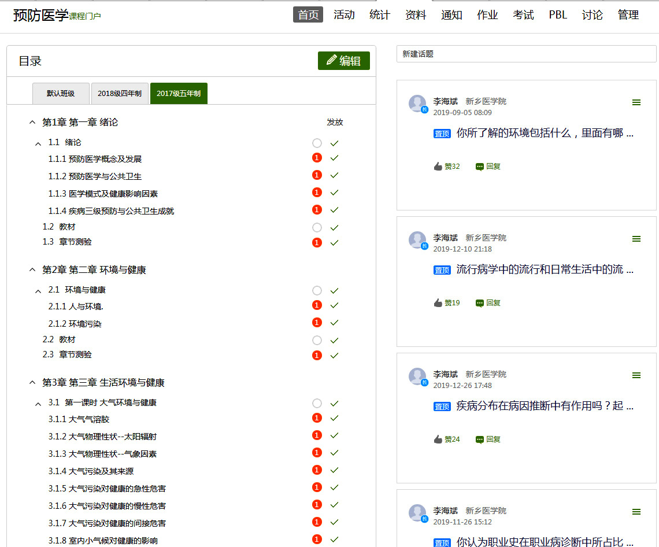The image size is (659, 547).
Task: Collapse 第2章 环境与健康 chapter
Action: coord(32,270)
